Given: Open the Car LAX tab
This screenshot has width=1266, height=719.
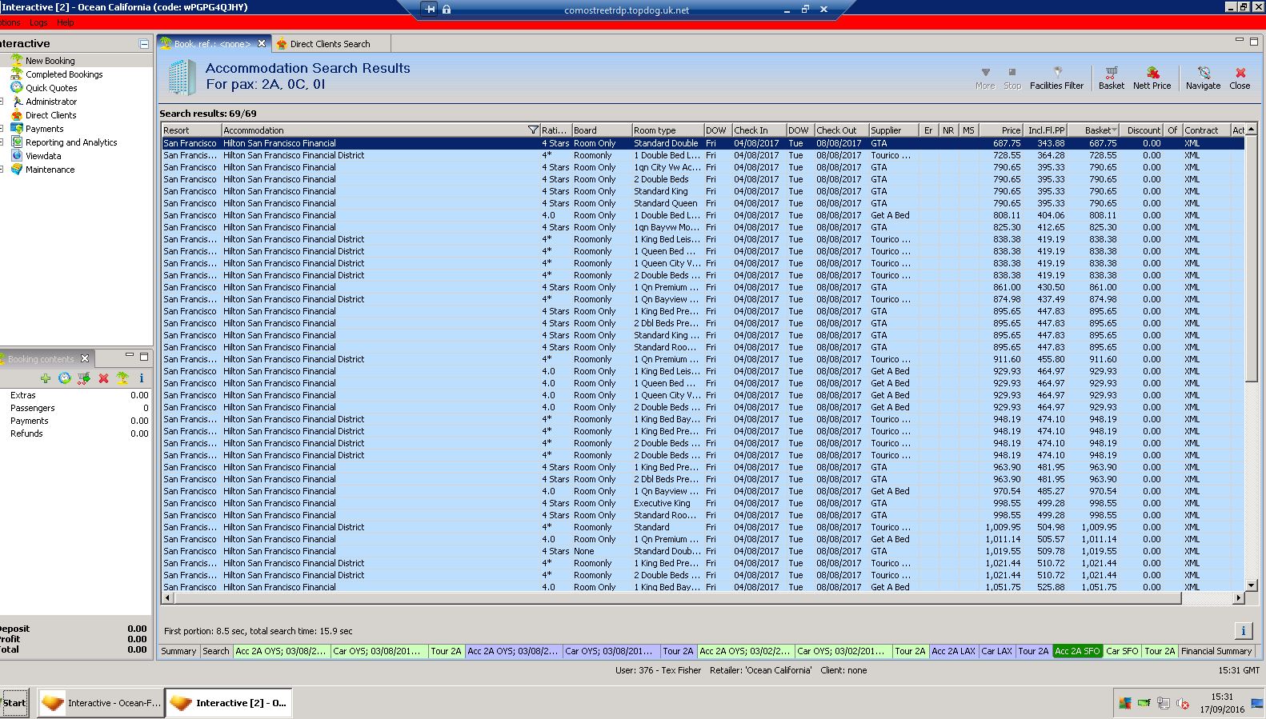Looking at the screenshot, I should click(x=996, y=651).
